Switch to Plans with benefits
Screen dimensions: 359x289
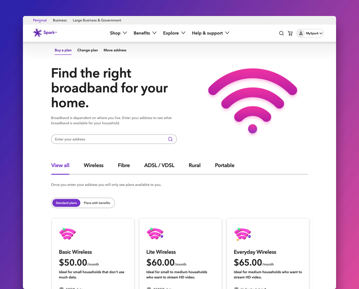point(97,203)
